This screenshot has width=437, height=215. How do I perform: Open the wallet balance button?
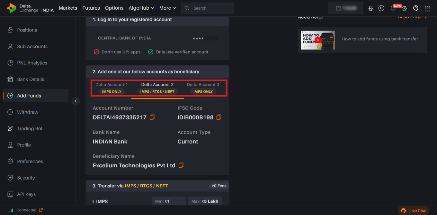(346, 8)
